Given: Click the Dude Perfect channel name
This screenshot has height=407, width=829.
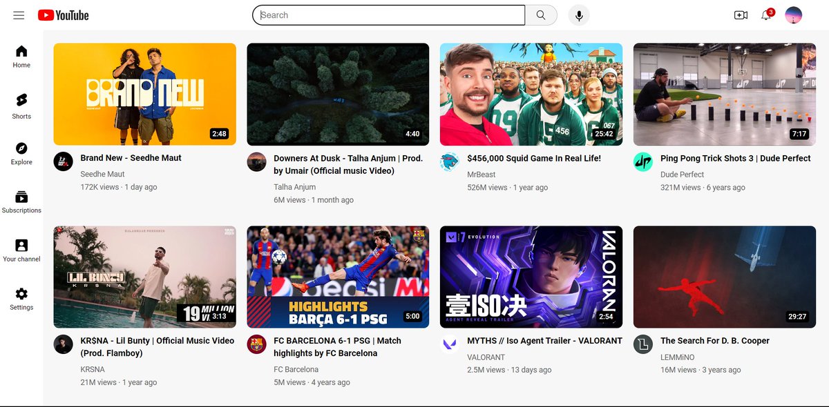Looking at the screenshot, I should point(682,174).
